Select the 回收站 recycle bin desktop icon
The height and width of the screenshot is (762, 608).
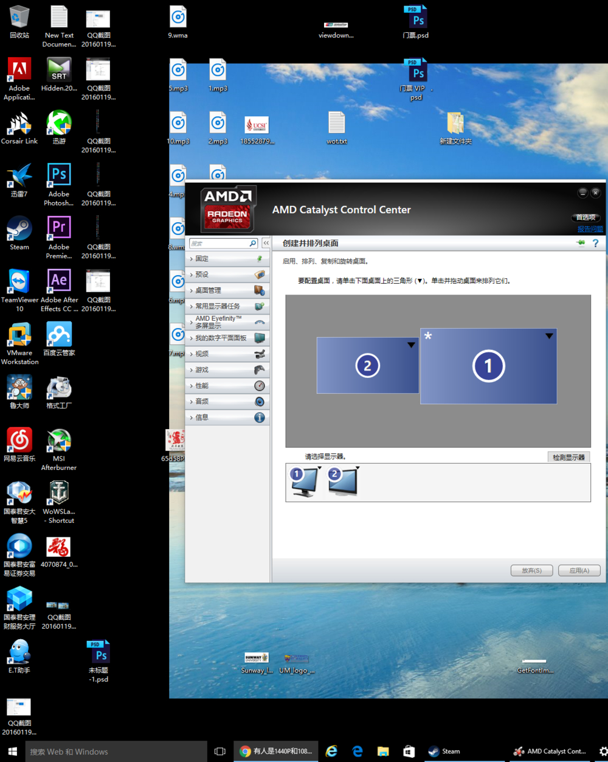[19, 23]
